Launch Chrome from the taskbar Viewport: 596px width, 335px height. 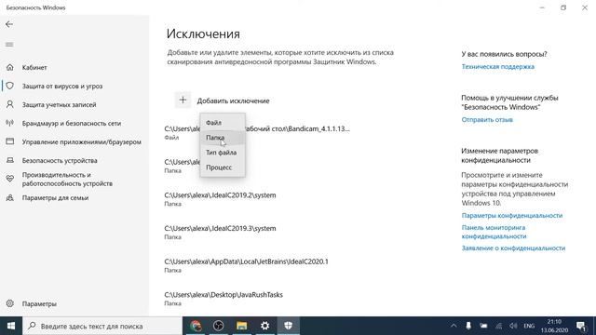[x=196, y=326]
